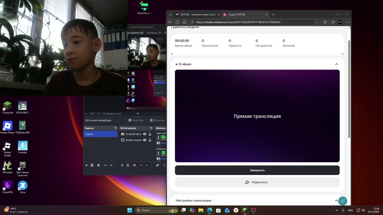This screenshot has width=383, height=215.
Task: Collapse the Настройки трансляции section
Action: coord(336,201)
